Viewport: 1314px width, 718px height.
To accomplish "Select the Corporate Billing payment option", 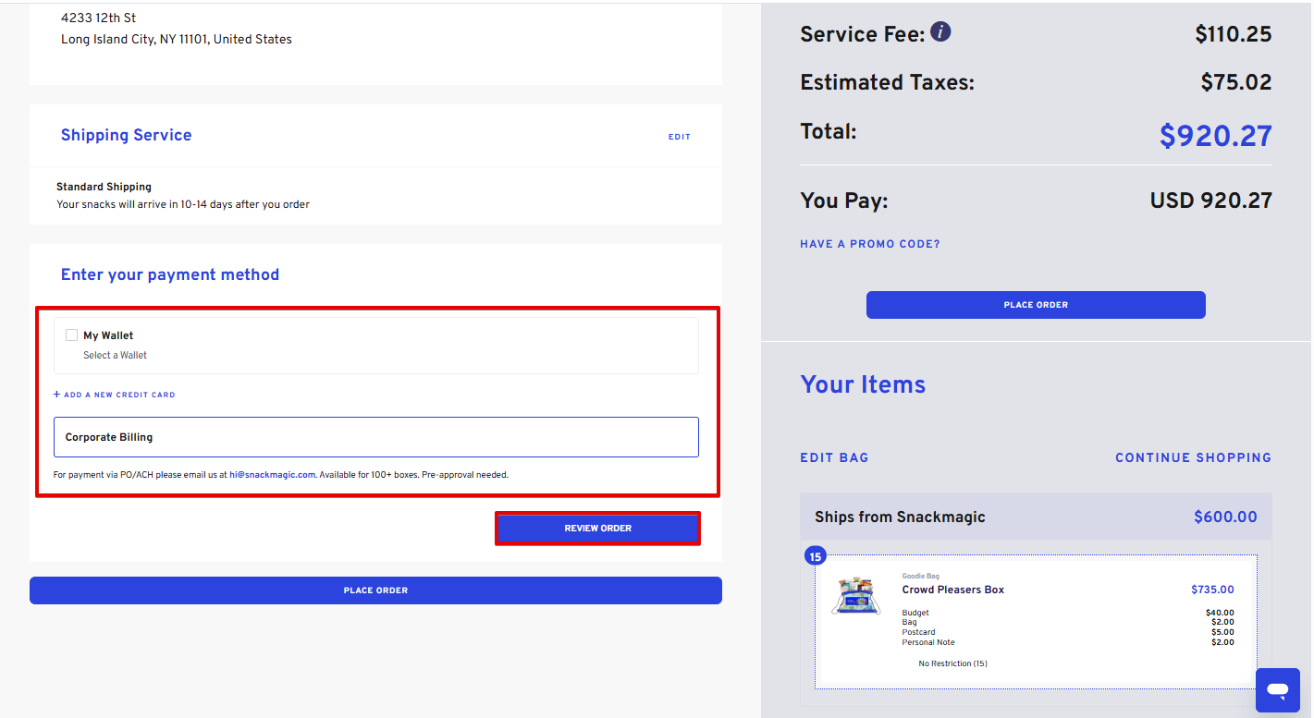I will tap(375, 437).
